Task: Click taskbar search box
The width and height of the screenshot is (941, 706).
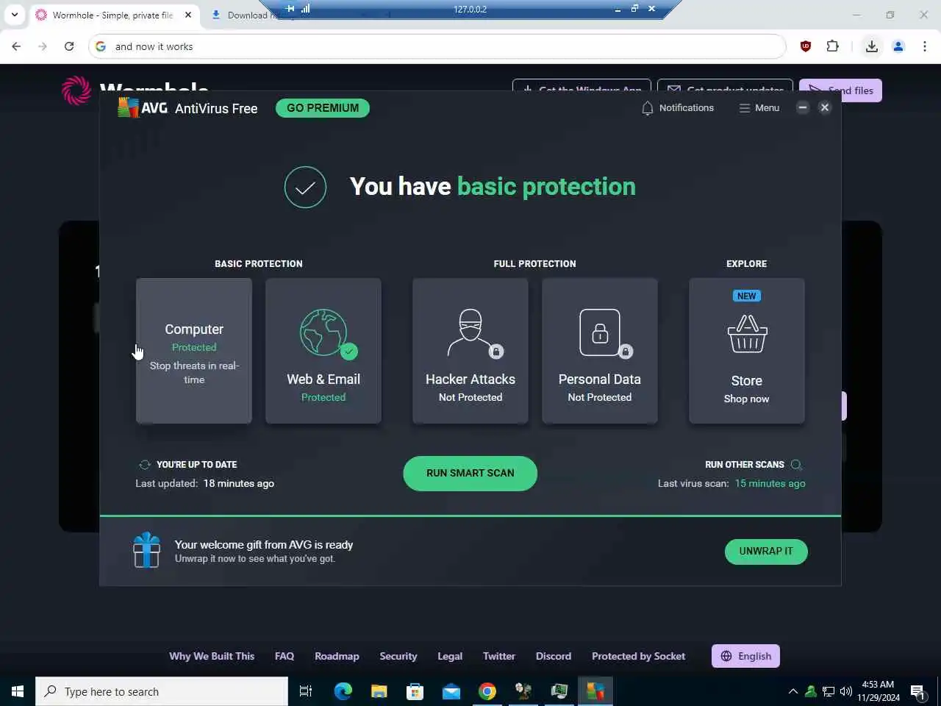Action: (x=162, y=691)
